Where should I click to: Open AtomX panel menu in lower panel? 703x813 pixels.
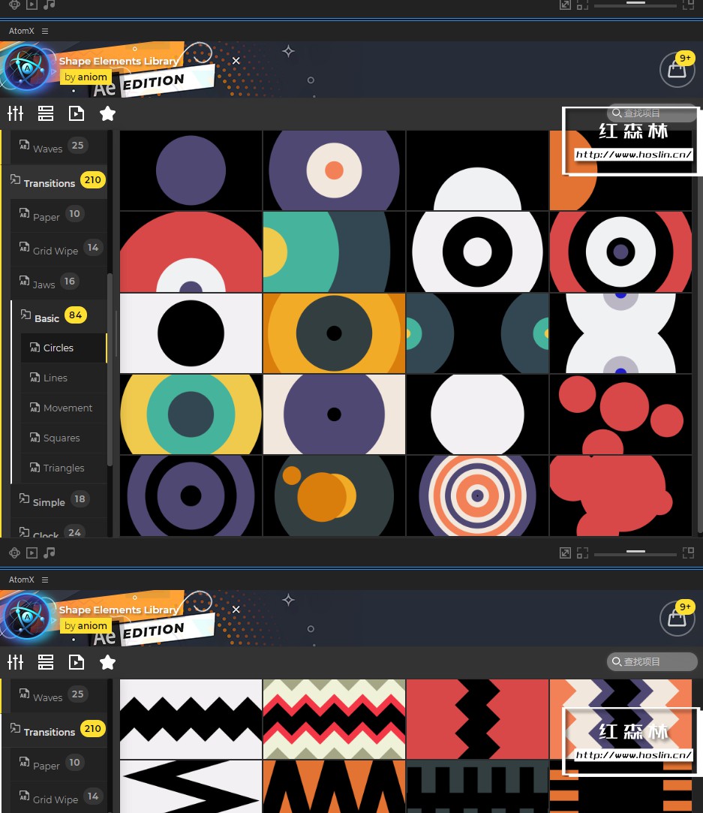click(45, 580)
